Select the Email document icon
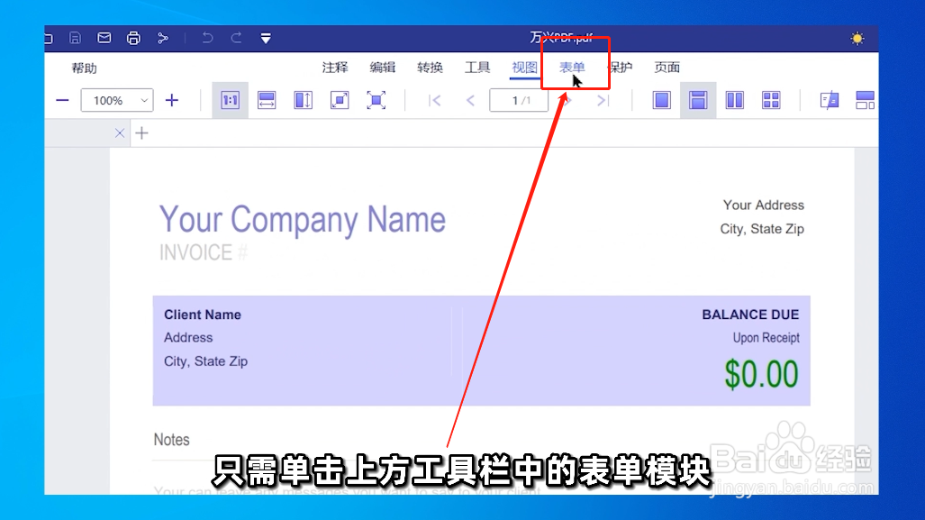 pos(104,38)
